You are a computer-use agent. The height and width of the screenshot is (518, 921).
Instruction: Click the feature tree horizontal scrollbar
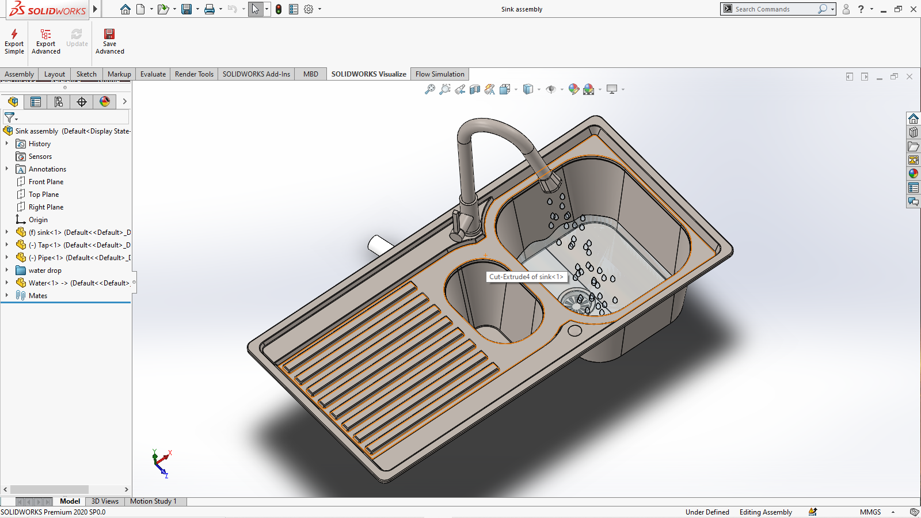(49, 489)
